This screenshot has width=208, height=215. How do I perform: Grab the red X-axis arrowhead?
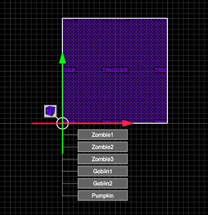click(x=128, y=123)
